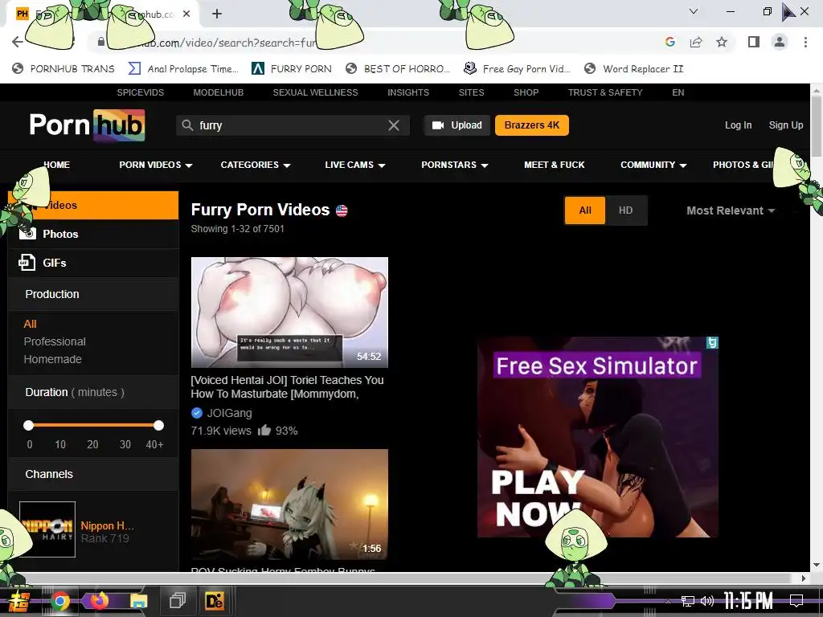The height and width of the screenshot is (617, 823).
Task: Choose All under Production
Action: [30, 324]
